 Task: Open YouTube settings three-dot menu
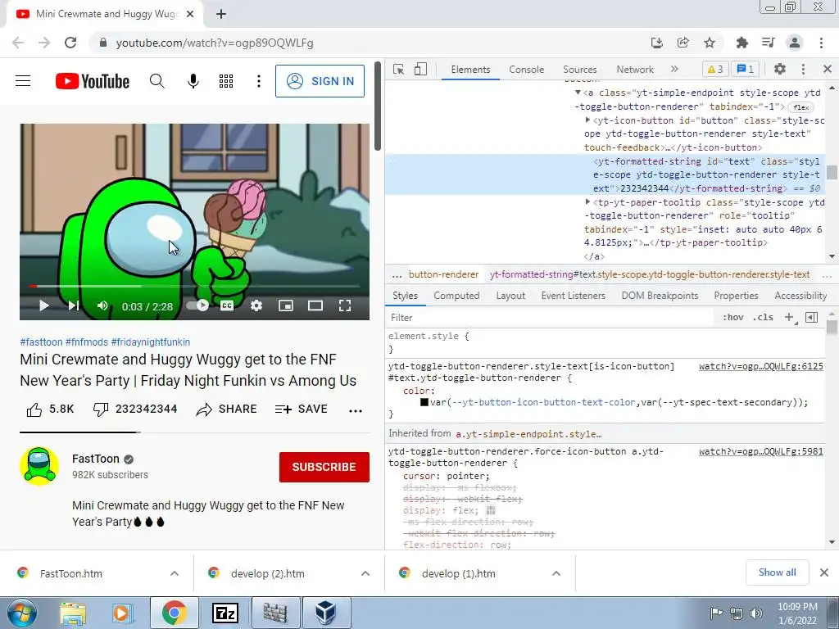click(258, 81)
